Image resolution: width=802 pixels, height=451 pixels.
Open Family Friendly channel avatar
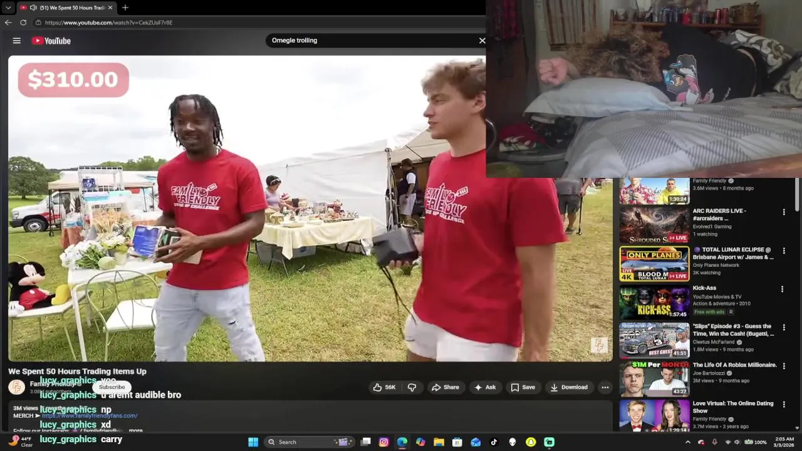(16, 387)
